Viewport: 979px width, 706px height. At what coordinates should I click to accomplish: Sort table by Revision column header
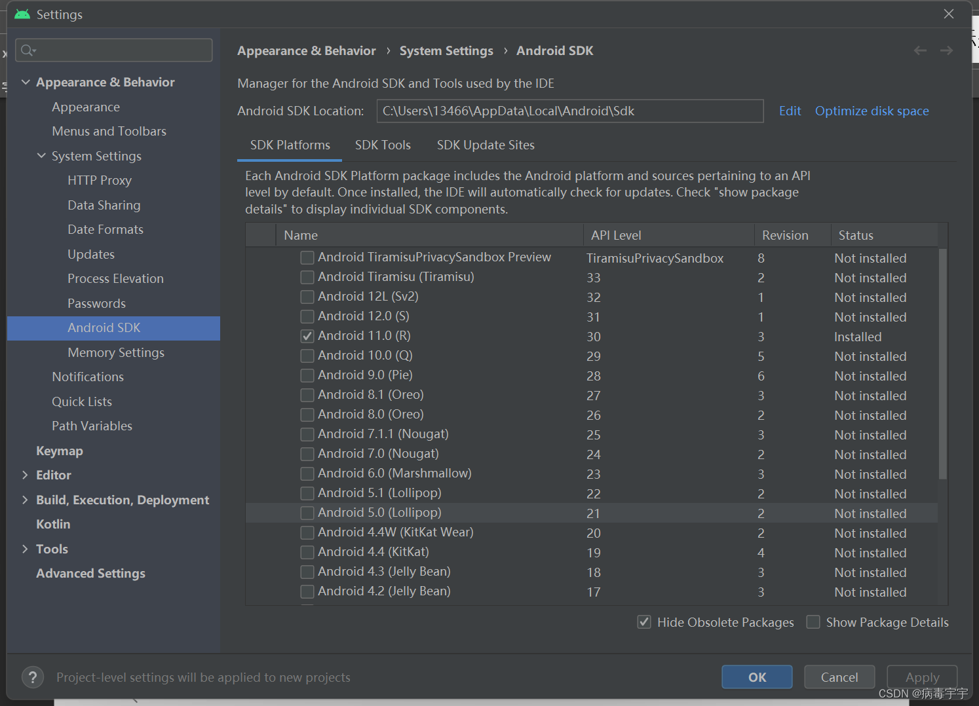click(x=793, y=235)
